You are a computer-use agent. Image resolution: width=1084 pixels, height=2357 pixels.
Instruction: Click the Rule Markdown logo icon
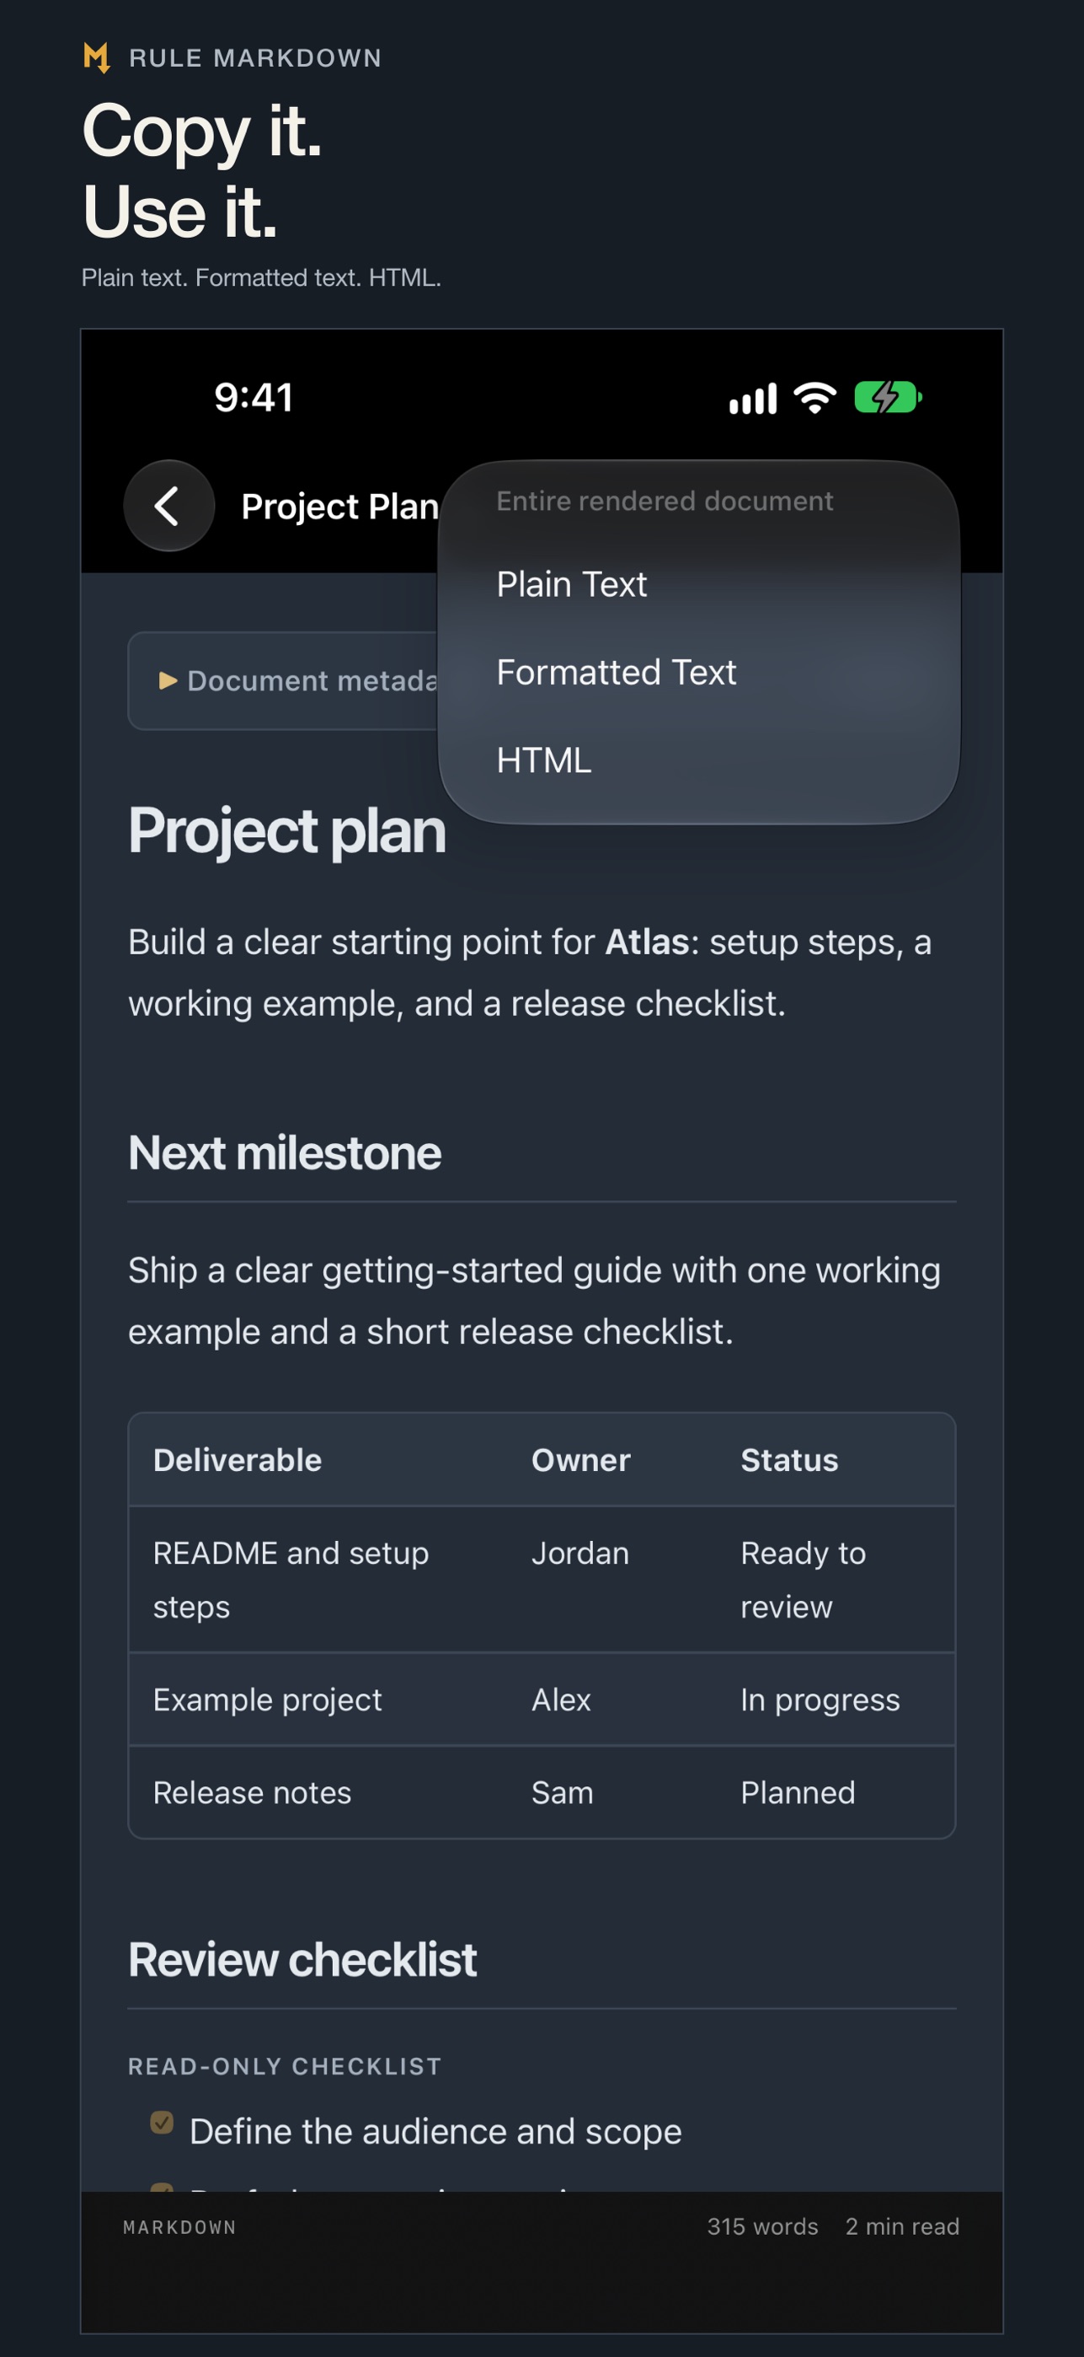96,57
